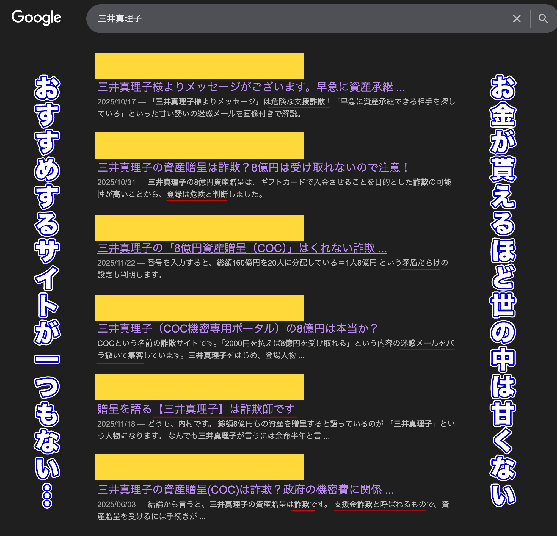Clear the search query with the X button

pyautogui.click(x=517, y=19)
